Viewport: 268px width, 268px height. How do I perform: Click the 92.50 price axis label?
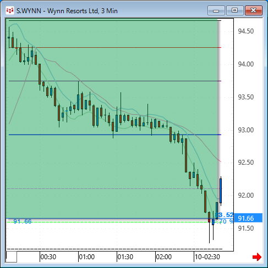click(246, 163)
